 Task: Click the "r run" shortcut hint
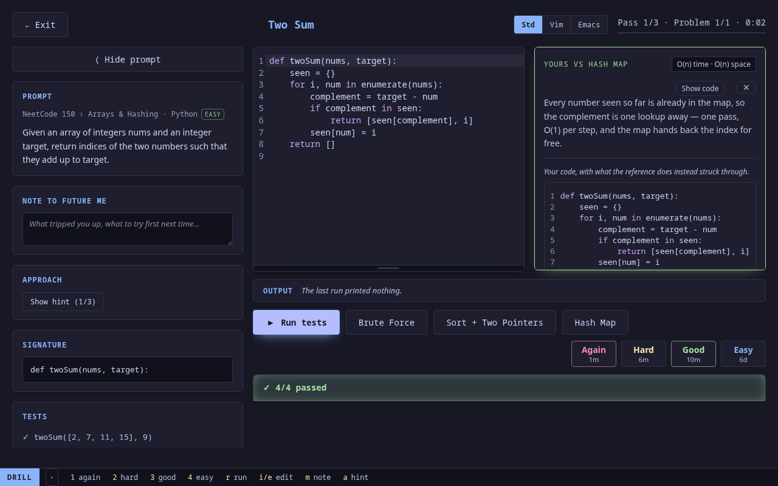[x=236, y=477]
